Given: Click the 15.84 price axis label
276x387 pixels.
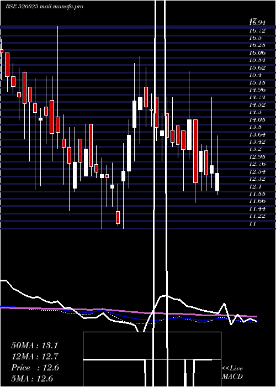Looking at the screenshot, I should tap(257, 60).
